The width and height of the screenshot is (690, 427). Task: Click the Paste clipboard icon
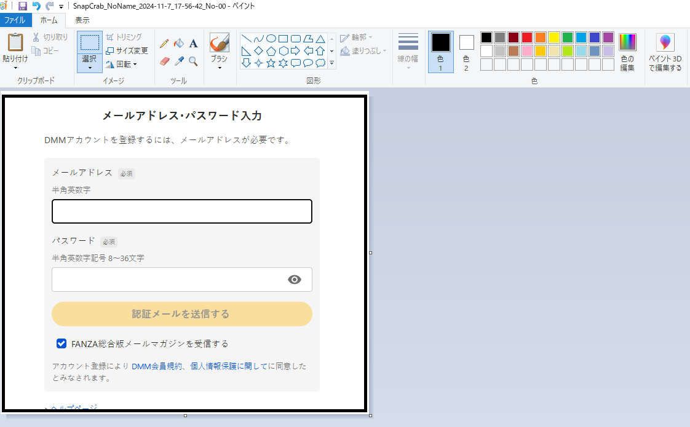(x=15, y=42)
